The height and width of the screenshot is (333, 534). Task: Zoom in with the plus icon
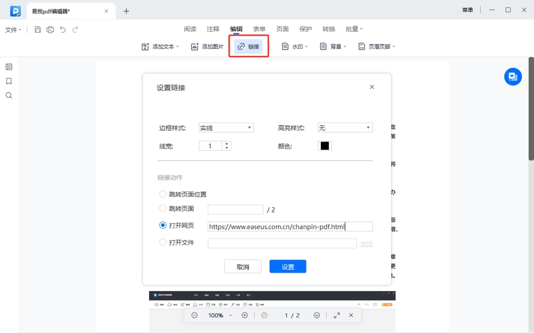(245, 315)
